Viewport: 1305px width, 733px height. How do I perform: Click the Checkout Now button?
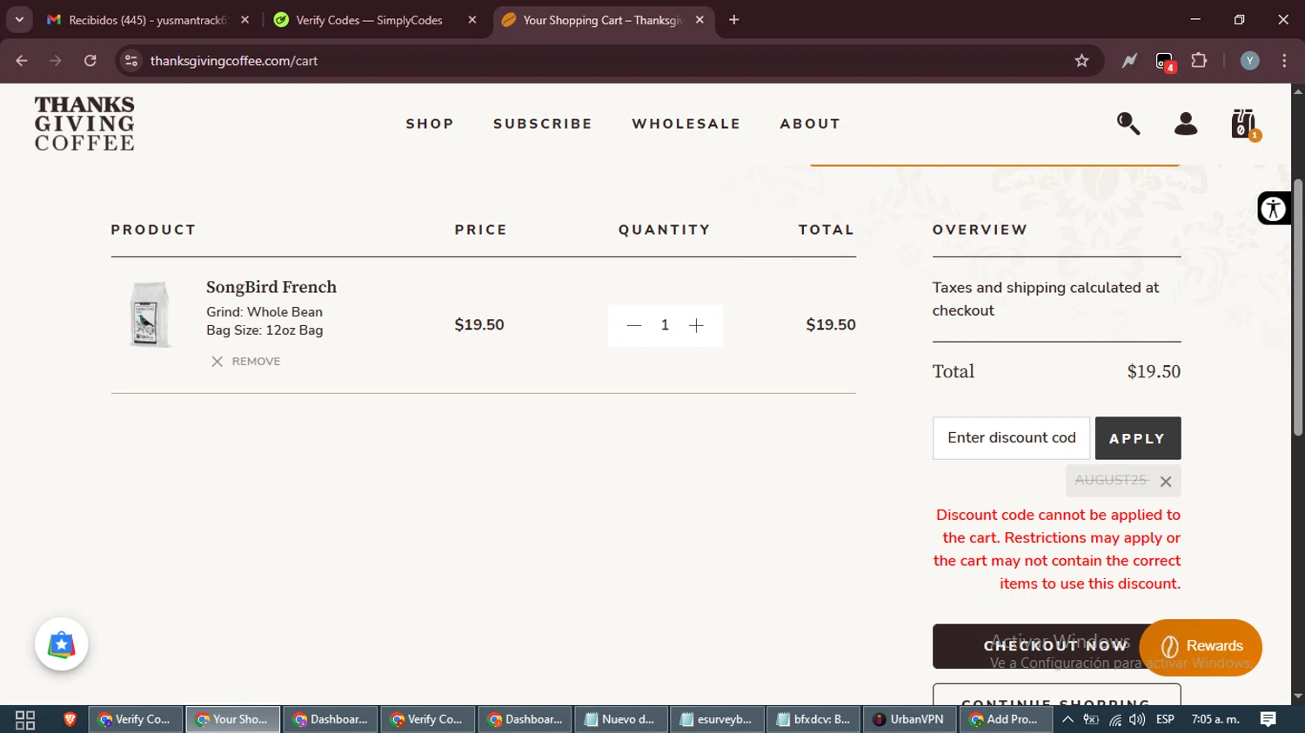(x=1035, y=646)
